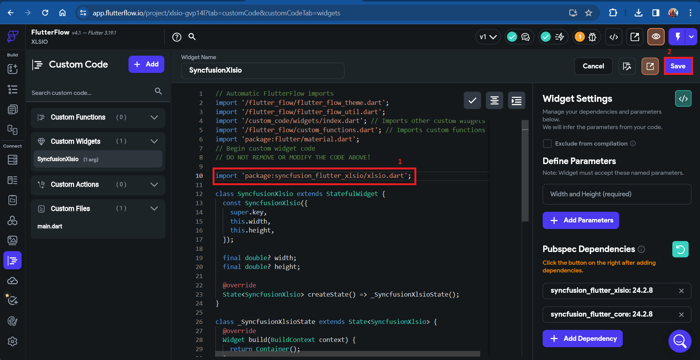Open the browser downloads icon
The height and width of the screenshot is (360, 700).
(x=638, y=13)
